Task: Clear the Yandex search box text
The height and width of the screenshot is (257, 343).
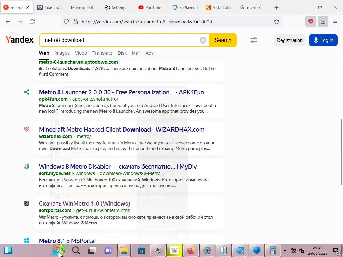Action: tap(203, 40)
